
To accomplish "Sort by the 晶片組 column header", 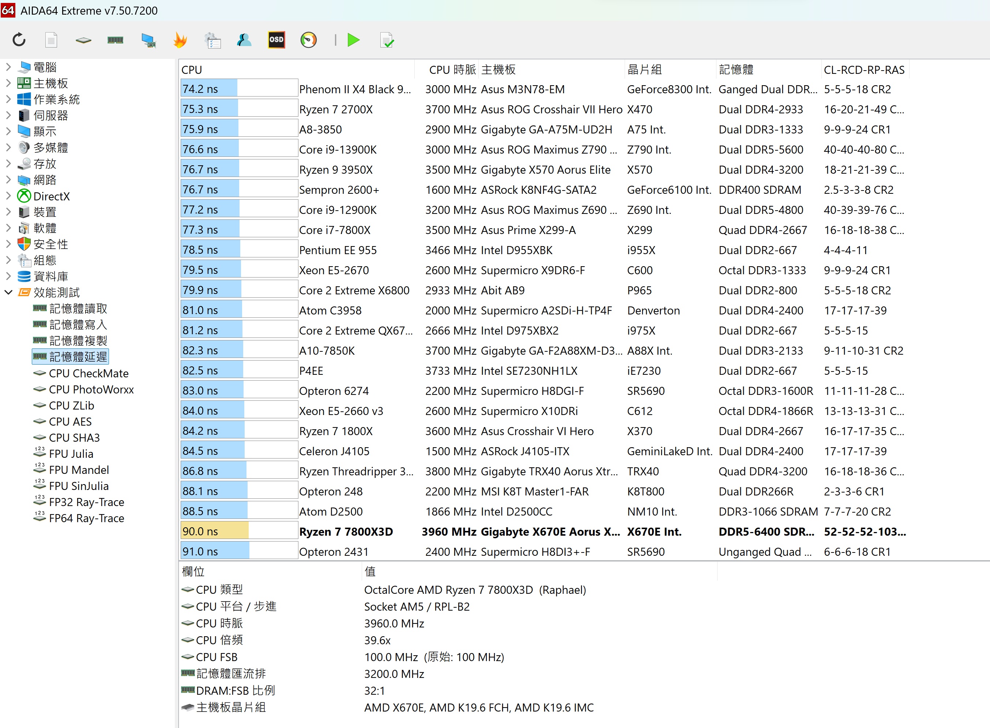I will click(670, 69).
